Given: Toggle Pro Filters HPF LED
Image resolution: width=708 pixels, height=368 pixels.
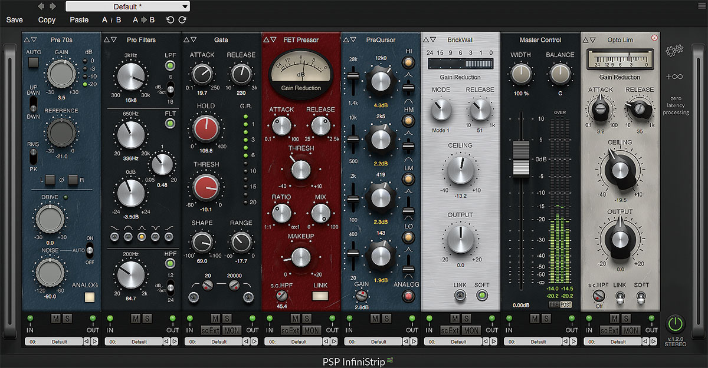Looking at the screenshot, I should coord(169,263).
